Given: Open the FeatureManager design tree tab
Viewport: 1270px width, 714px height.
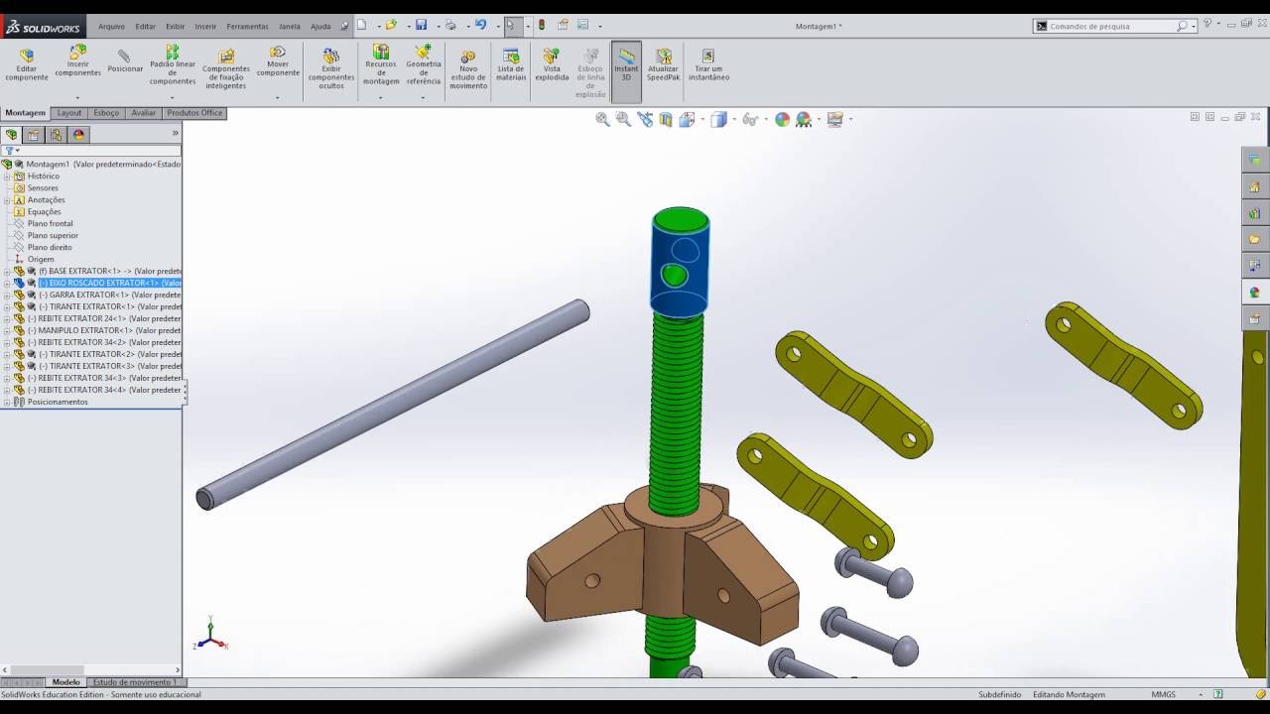Looking at the screenshot, I should point(12,135).
